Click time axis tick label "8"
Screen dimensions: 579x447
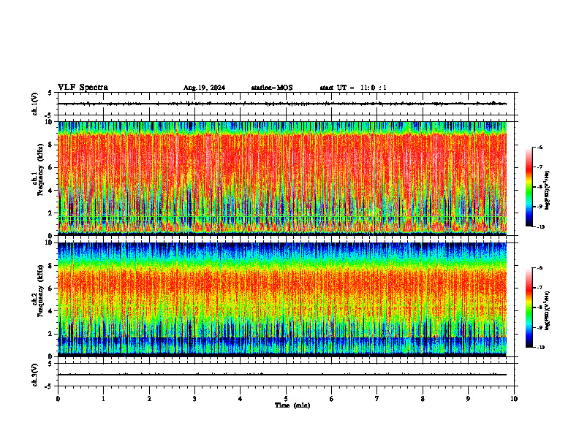[423, 399]
